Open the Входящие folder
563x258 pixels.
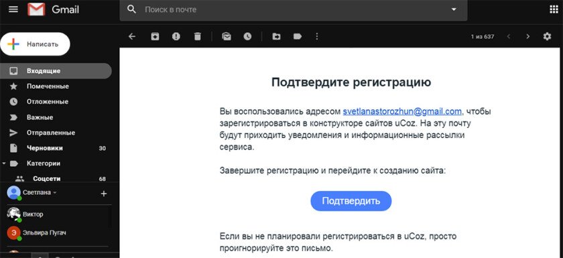coord(56,70)
